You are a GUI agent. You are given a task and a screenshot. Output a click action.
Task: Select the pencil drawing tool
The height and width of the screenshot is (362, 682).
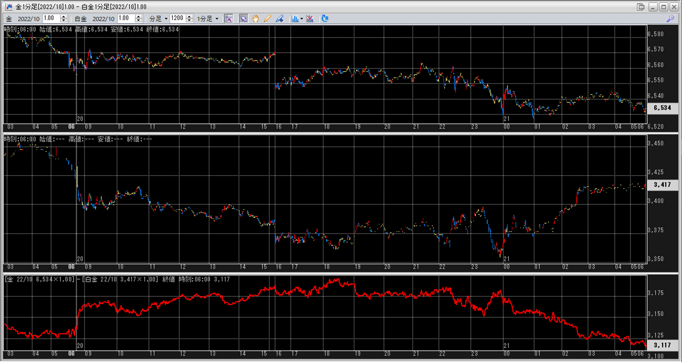click(267, 19)
